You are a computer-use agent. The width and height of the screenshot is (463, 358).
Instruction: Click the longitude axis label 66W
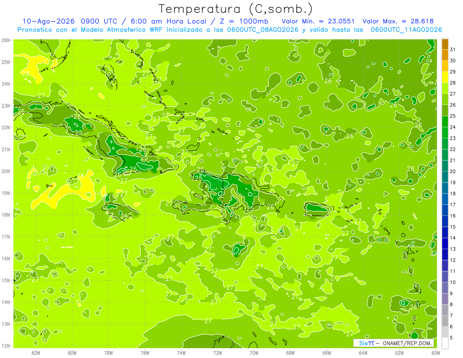(327, 353)
